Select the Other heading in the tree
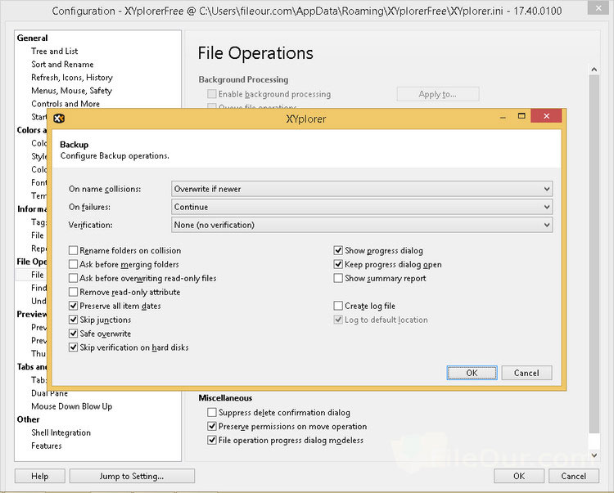This screenshot has width=614, height=493. coord(28,419)
